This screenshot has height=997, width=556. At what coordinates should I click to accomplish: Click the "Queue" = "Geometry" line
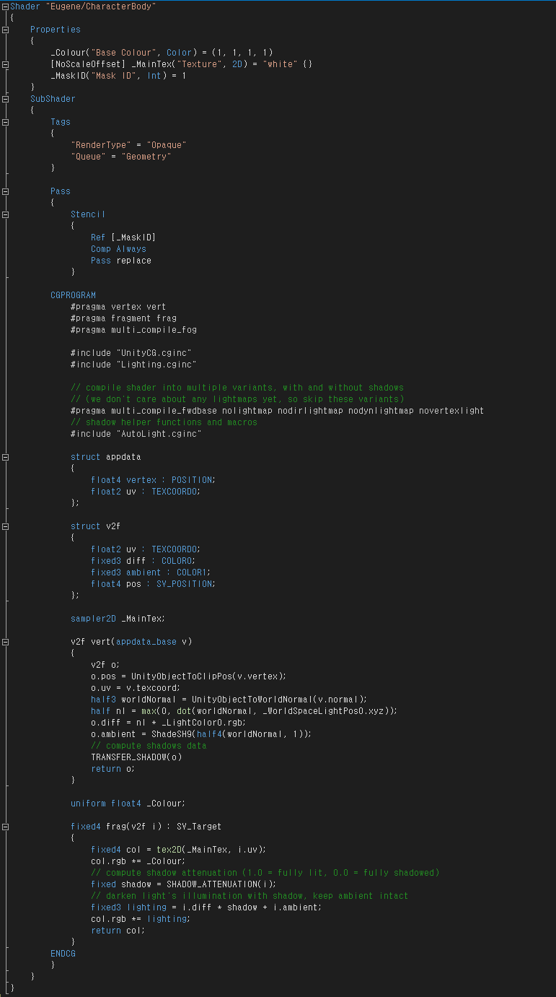121,157
